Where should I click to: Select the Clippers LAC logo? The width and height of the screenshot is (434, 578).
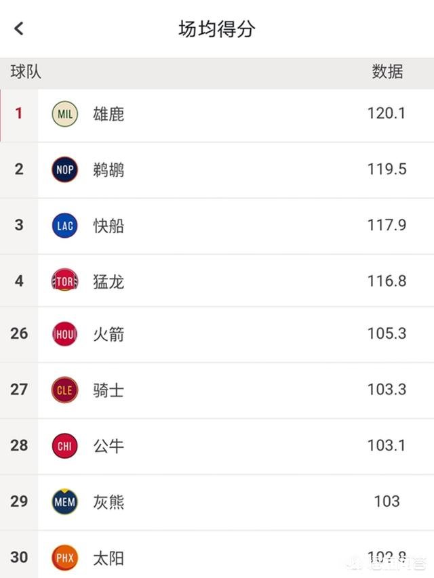coord(64,226)
